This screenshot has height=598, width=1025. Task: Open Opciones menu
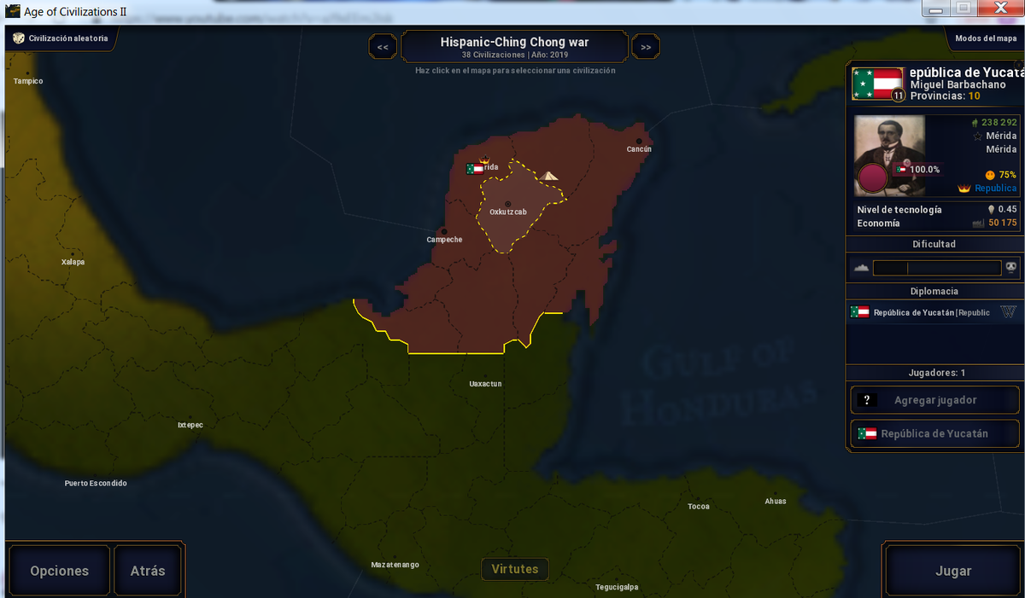click(60, 571)
